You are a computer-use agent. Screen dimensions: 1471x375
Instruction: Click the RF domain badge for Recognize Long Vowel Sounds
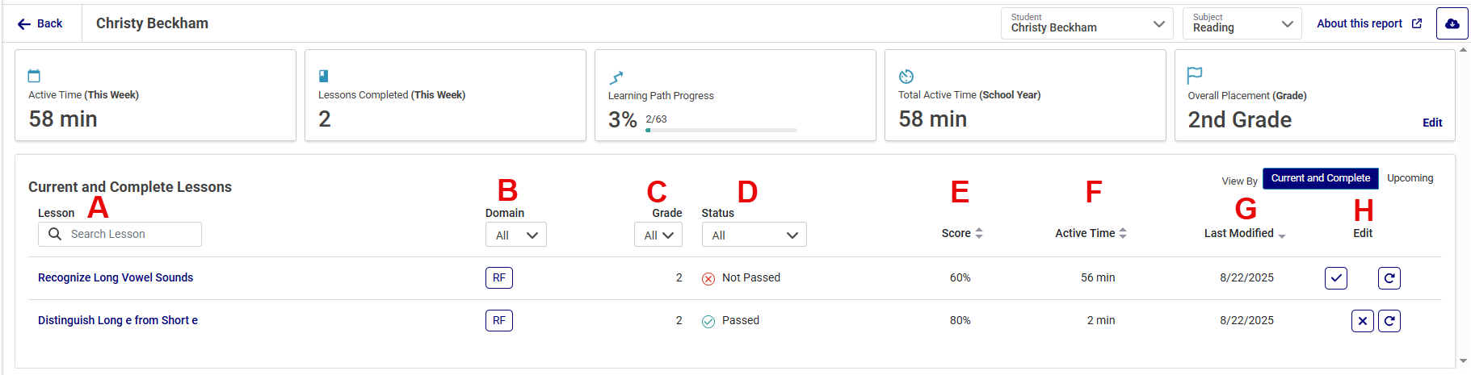498,277
